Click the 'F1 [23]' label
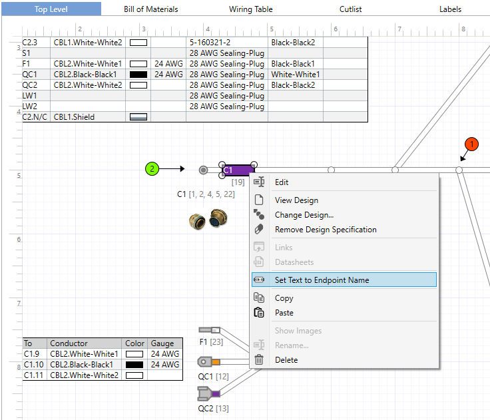 click(x=211, y=342)
